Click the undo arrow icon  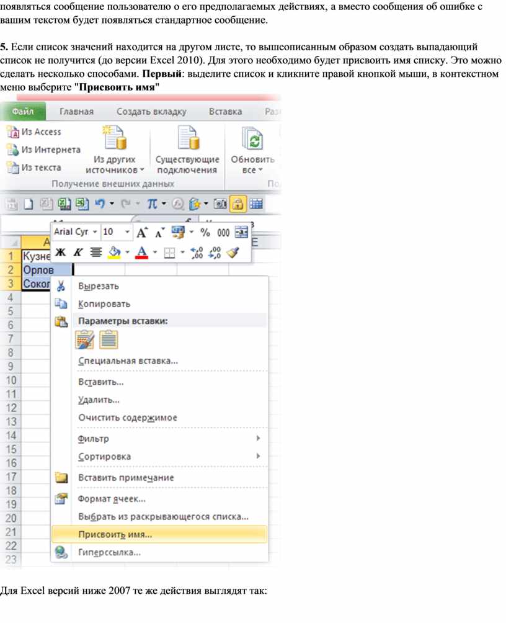(x=100, y=204)
